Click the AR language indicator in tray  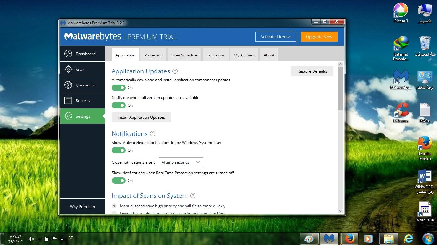click(x=71, y=238)
